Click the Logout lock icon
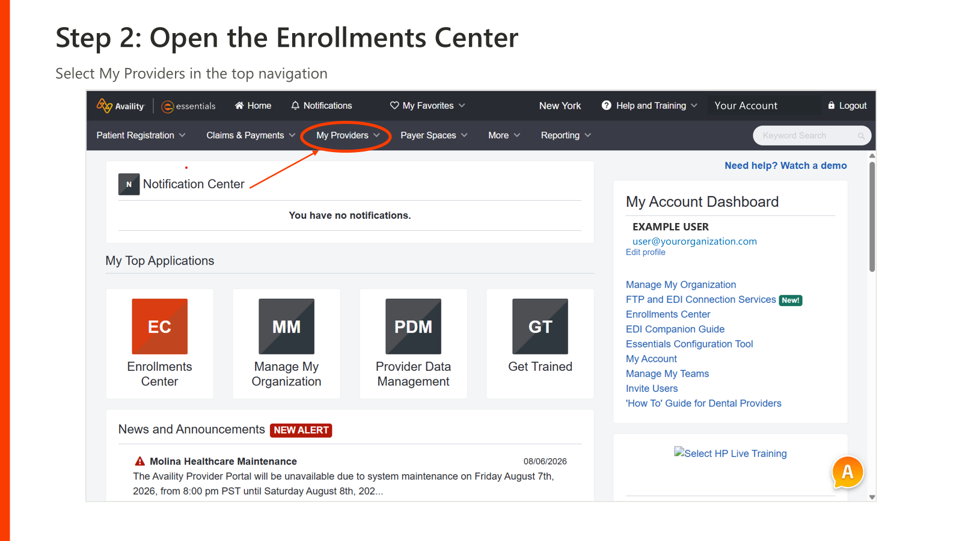Image resolution: width=962 pixels, height=541 pixels. point(832,105)
